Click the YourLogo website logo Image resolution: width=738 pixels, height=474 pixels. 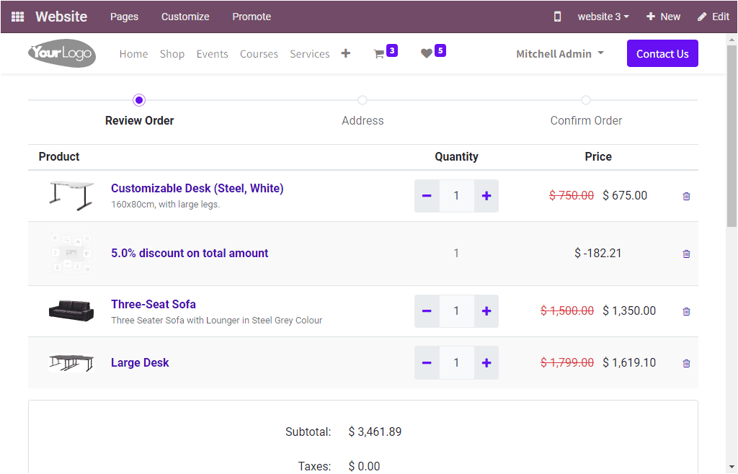click(x=62, y=53)
